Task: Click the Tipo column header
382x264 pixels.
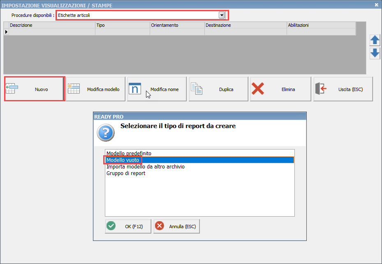Action: click(x=123, y=25)
